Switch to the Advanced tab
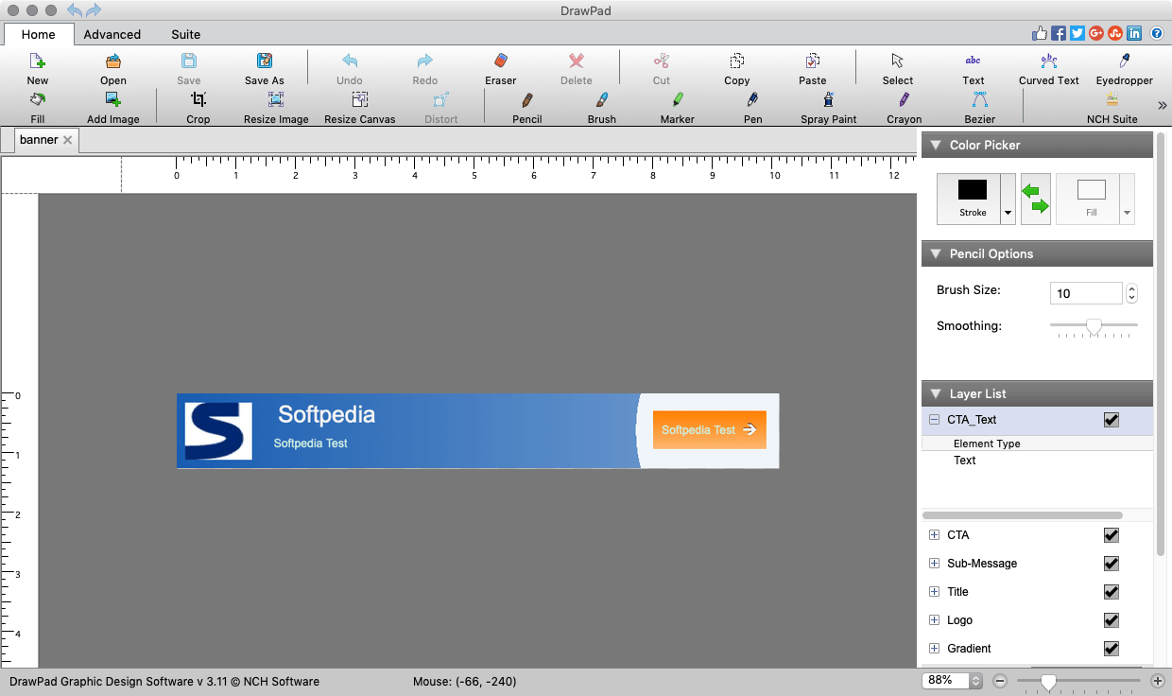Image resolution: width=1172 pixels, height=696 pixels. pyautogui.click(x=112, y=34)
